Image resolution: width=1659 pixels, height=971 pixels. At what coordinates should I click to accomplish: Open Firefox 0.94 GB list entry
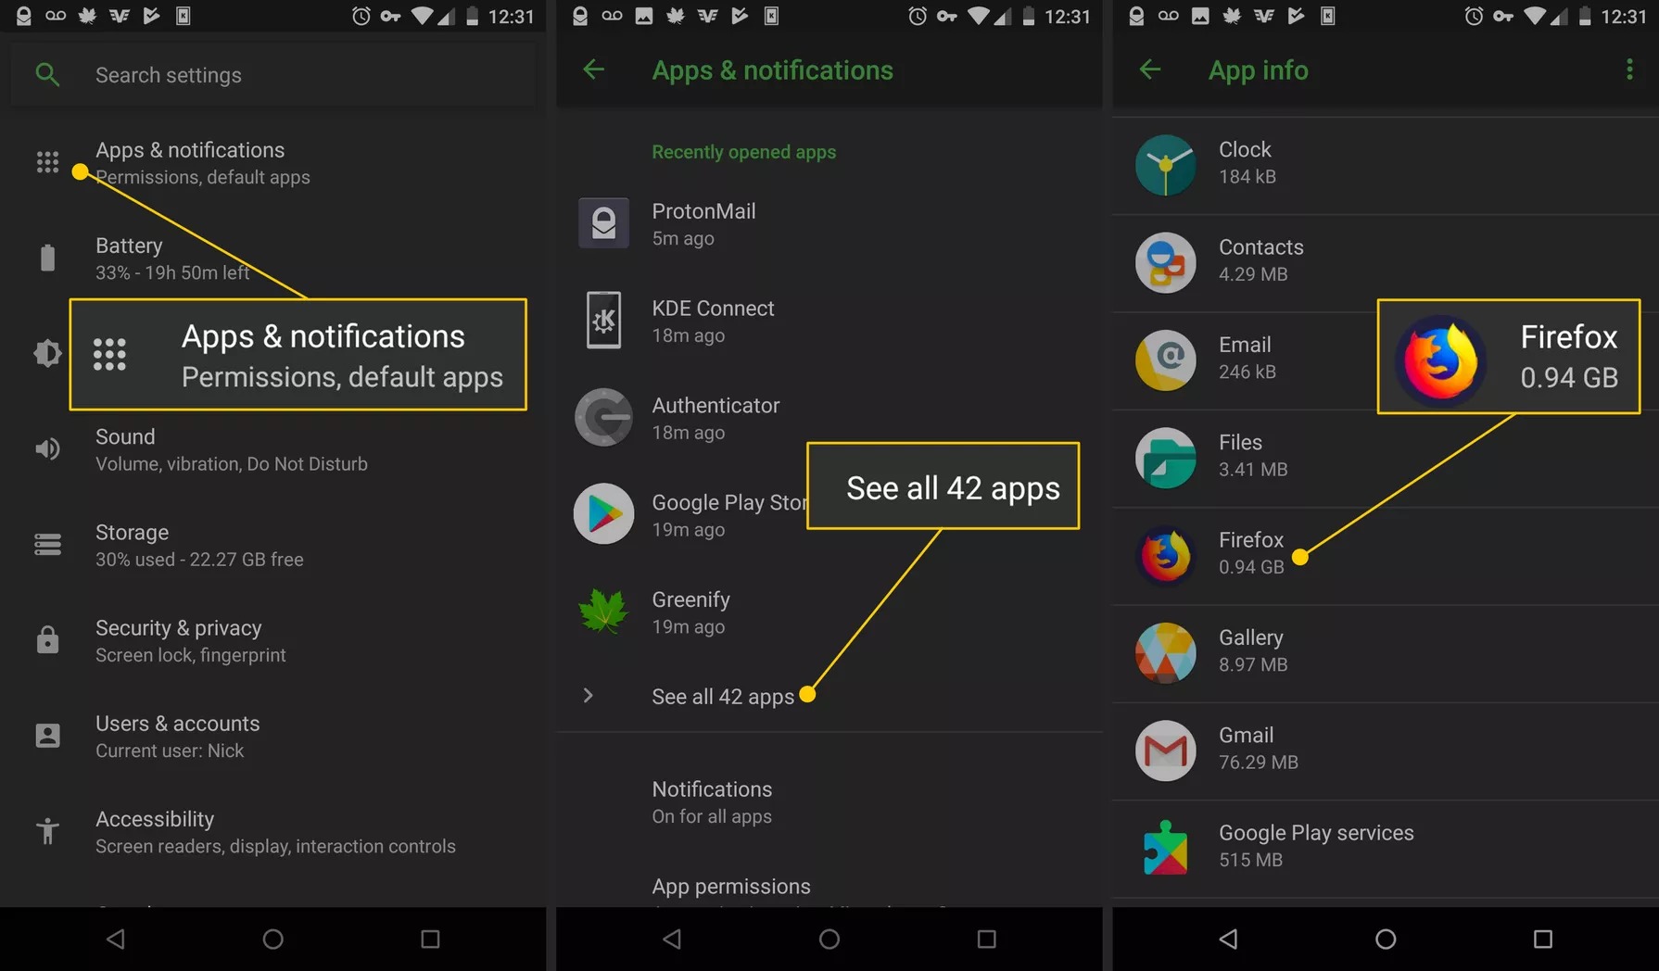click(x=1250, y=552)
